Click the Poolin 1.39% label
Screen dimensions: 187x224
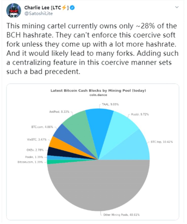34,157
